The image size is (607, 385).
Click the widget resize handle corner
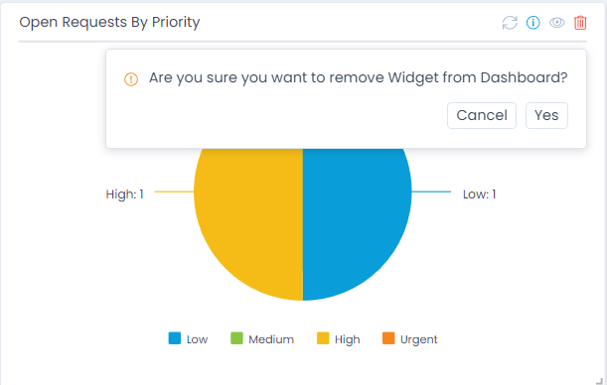click(x=599, y=381)
